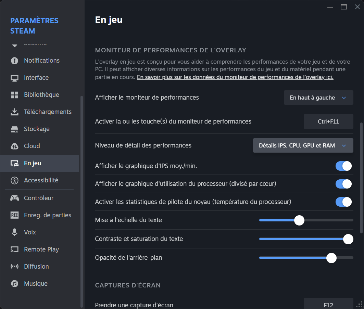The image size is (364, 309).
Task: Click the REC icon for Enreg. de parties
Action: click(14, 215)
